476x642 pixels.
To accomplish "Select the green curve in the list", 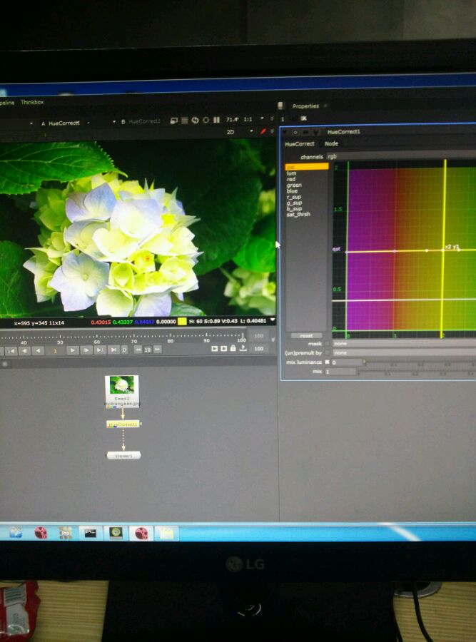I will pyautogui.click(x=294, y=185).
